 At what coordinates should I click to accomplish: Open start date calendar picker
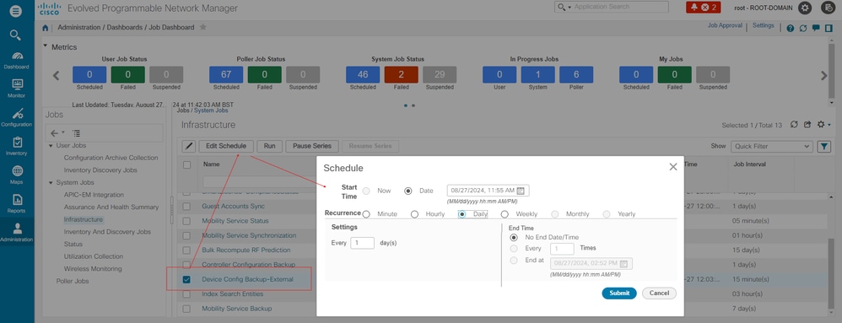point(521,191)
